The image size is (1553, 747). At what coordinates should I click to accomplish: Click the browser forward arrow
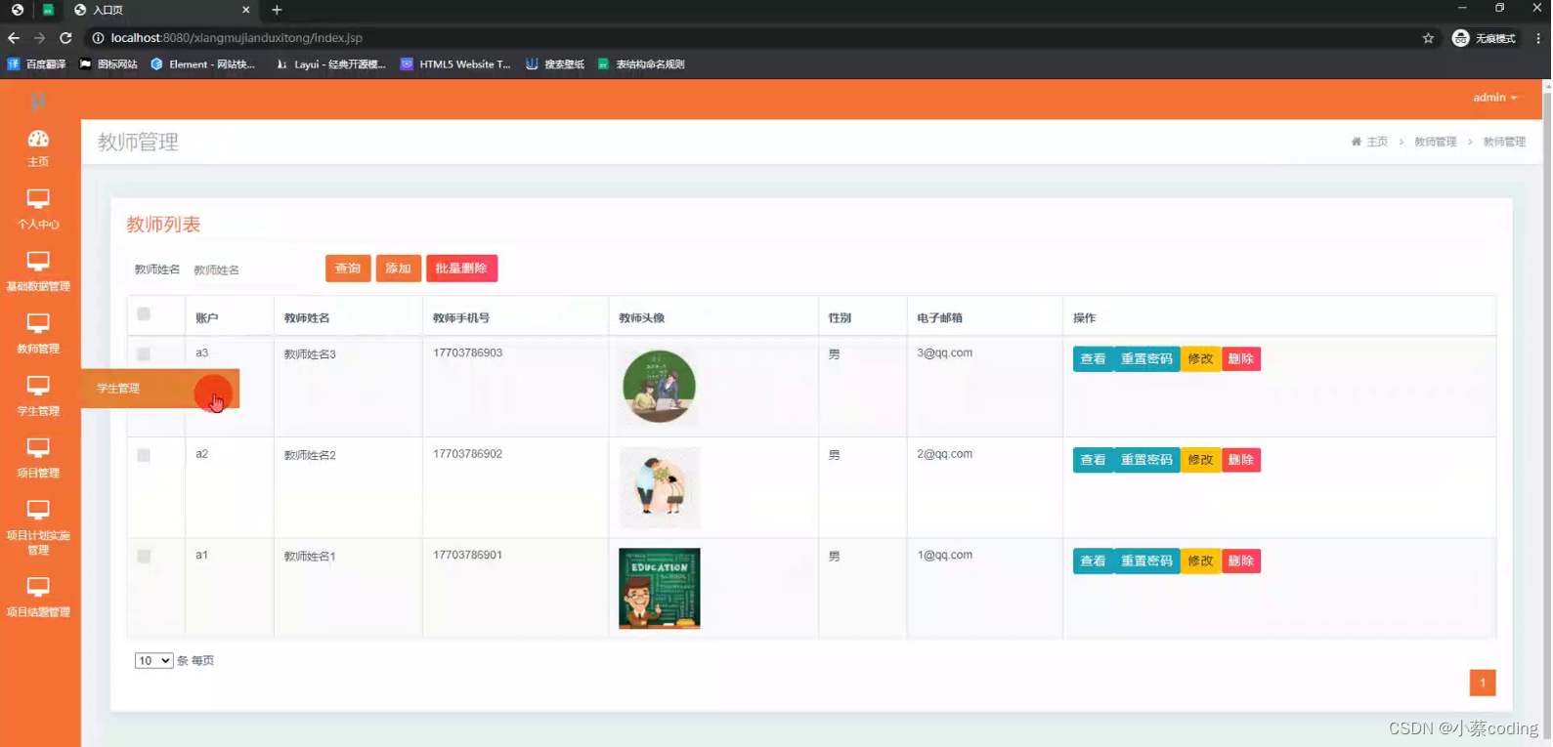point(39,38)
